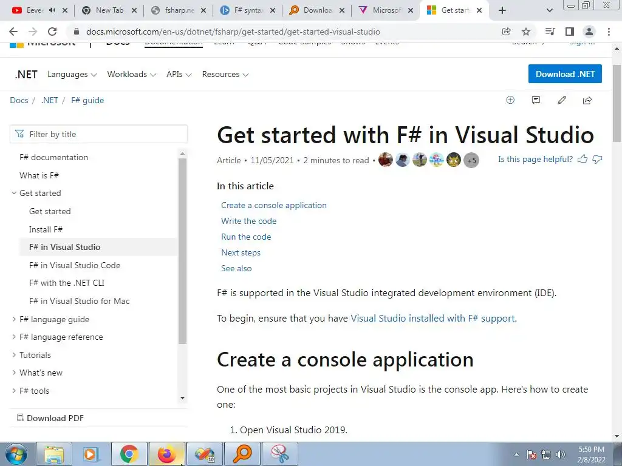Select F# in Visual Studio Code item
The width and height of the screenshot is (622, 466).
tap(75, 265)
